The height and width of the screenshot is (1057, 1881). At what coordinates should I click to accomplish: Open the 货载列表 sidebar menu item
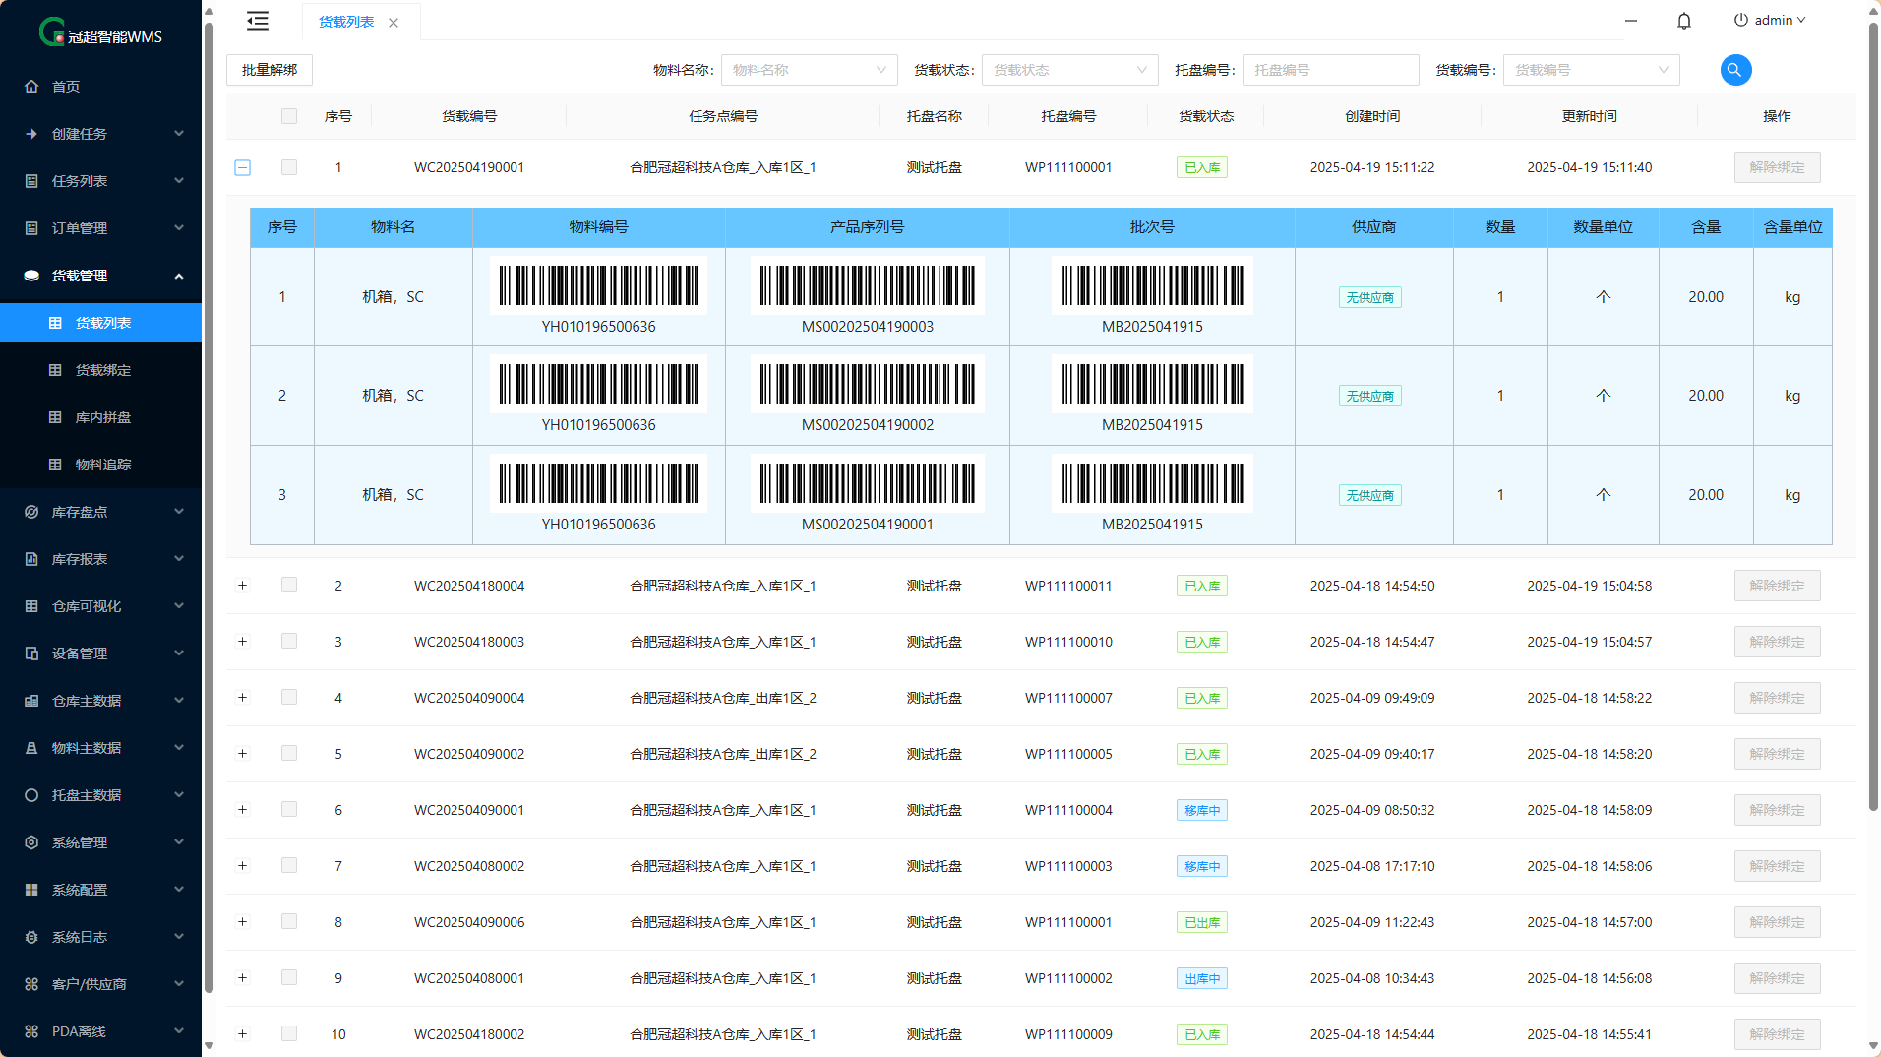[x=100, y=323]
